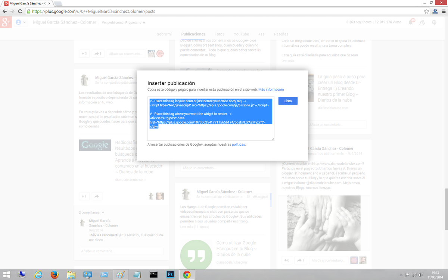The height and width of the screenshot is (280, 448).
Task: Expand the Ver perfil como Propietario dropdown
Action: 124,23
